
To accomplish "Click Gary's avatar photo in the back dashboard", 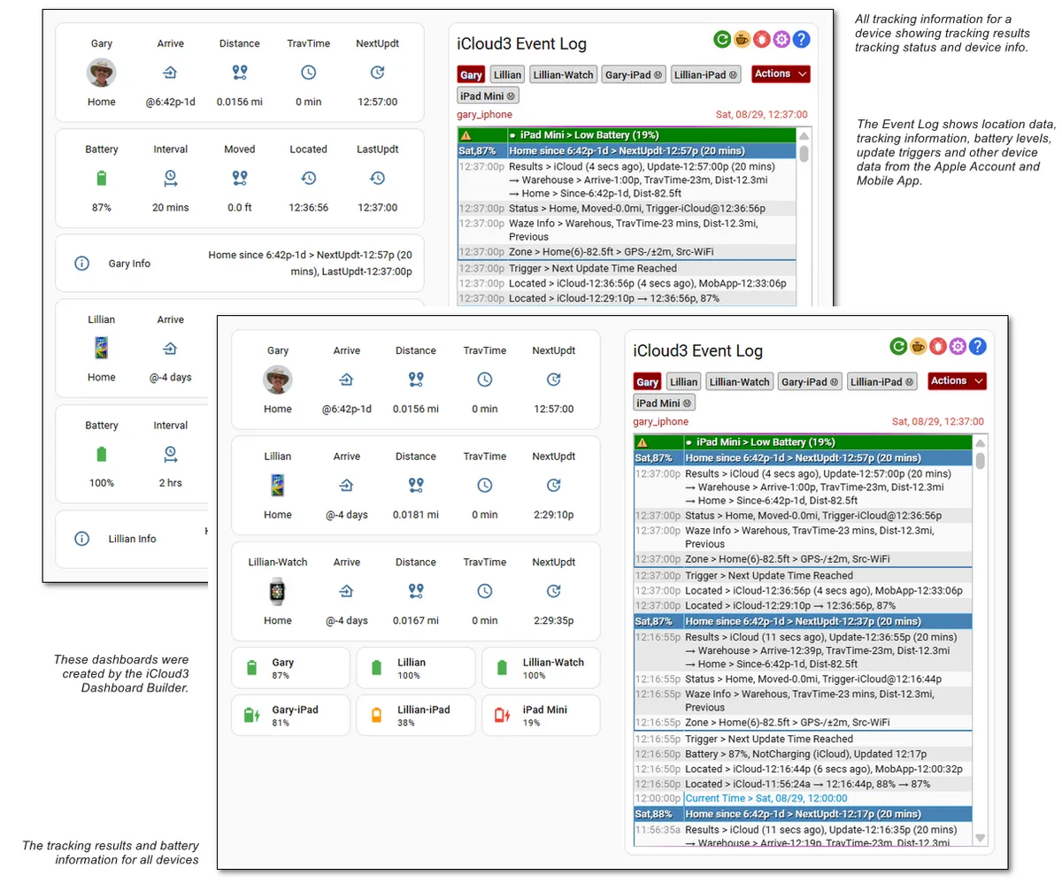I will tap(102, 73).
